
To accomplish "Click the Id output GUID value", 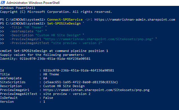I will [x=79, y=70].
